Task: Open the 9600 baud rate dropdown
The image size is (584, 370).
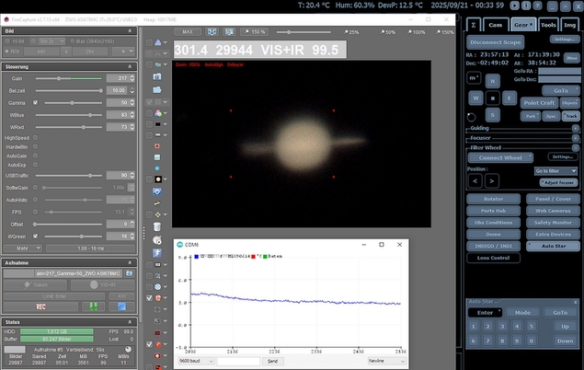Action: [194, 362]
